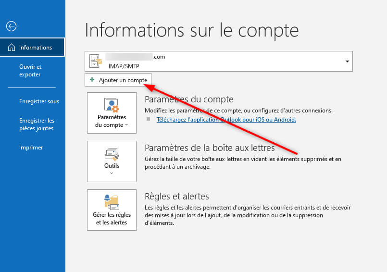Open the Outlook pour iOS ou Android download link
387x272 pixels.
(226, 120)
